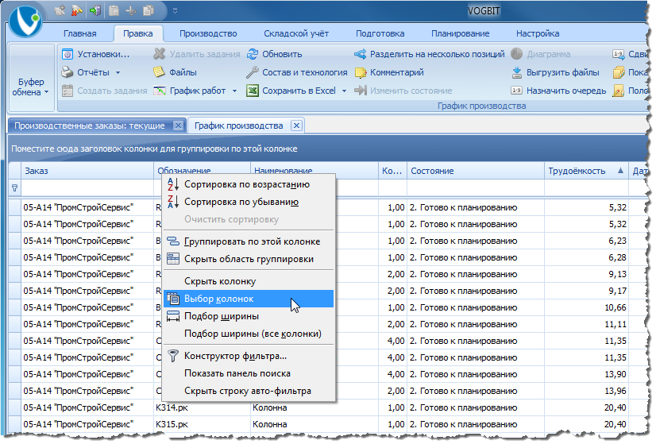
Task: Click the copy quick-access icon
Action: point(149,10)
